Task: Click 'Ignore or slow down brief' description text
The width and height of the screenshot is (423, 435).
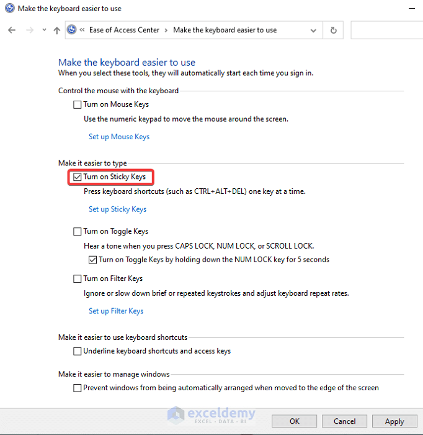Action: coord(216,293)
